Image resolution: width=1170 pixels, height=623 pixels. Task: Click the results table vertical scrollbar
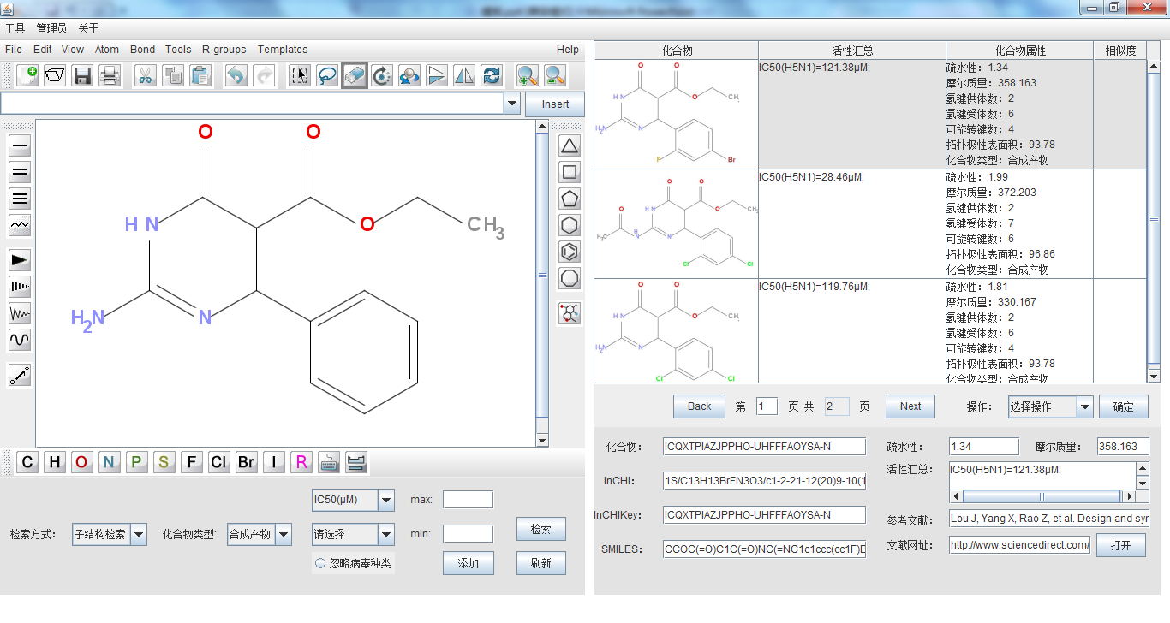tap(1153, 221)
